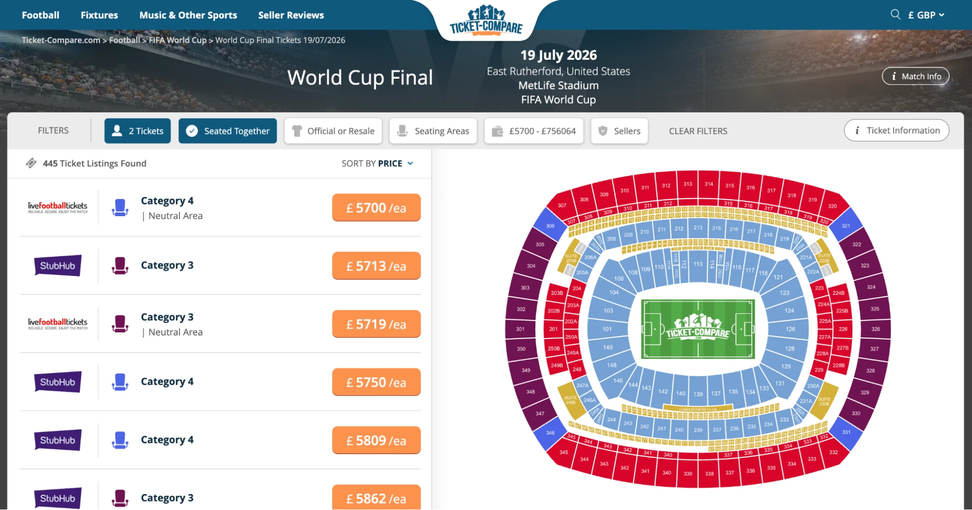
Task: Click the shirt icon in Official or Resale filter
Action: [x=297, y=131]
